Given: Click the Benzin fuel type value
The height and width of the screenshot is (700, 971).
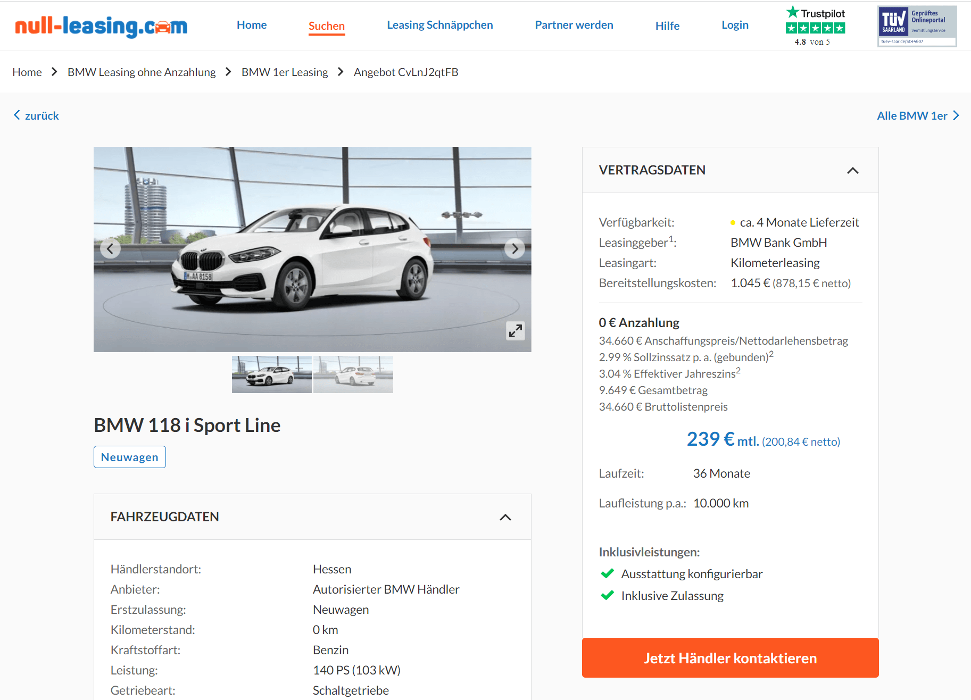Looking at the screenshot, I should click(x=331, y=650).
